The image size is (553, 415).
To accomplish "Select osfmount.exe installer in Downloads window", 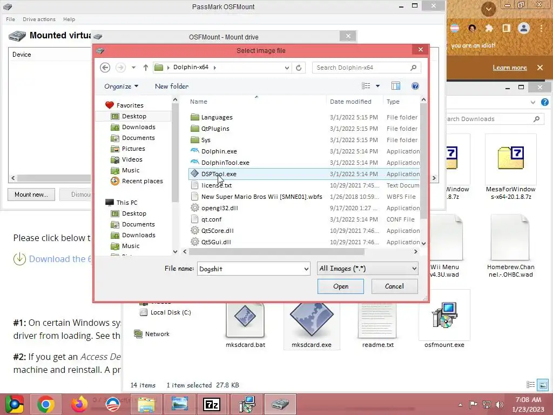I will click(x=444, y=320).
